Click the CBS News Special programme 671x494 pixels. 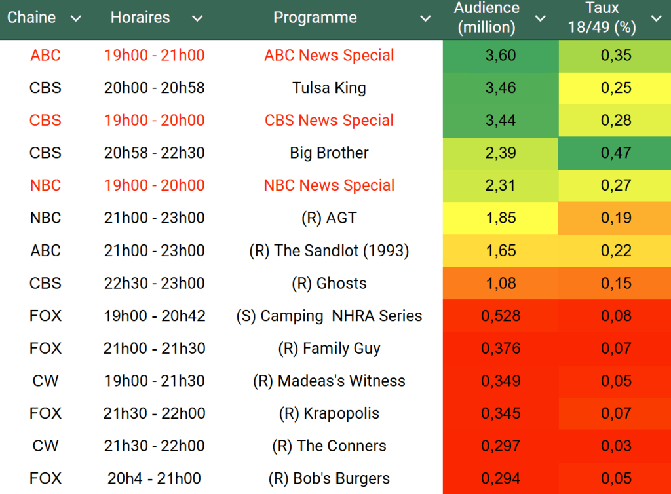point(329,121)
